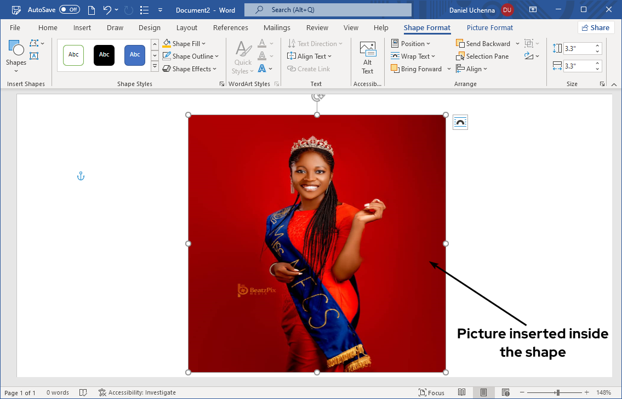Select the blue Abc shape style swatch
The height and width of the screenshot is (399, 622).
point(135,55)
